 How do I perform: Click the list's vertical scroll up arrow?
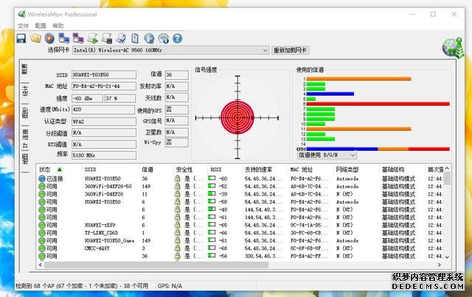pyautogui.click(x=448, y=168)
